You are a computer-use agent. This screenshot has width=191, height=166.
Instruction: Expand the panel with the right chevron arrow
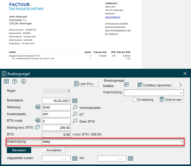(181, 85)
